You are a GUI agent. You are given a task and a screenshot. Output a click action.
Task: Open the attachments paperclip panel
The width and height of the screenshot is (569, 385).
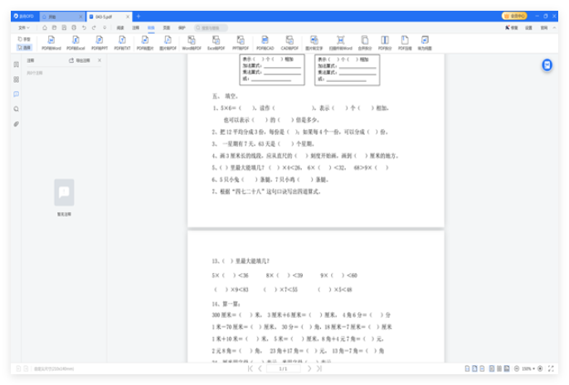(x=16, y=124)
